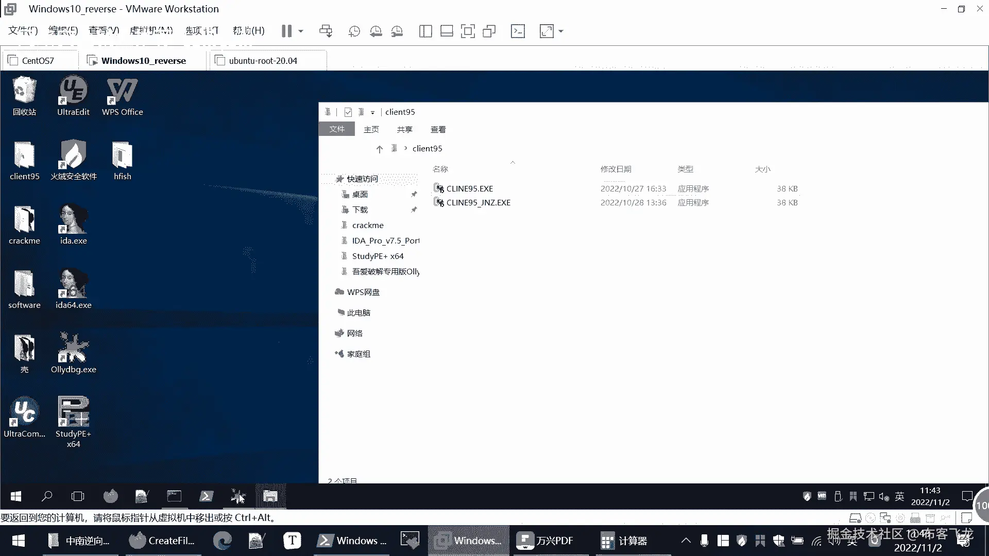
Task: Open the stretch guest dropdown arrow
Action: pyautogui.click(x=561, y=31)
